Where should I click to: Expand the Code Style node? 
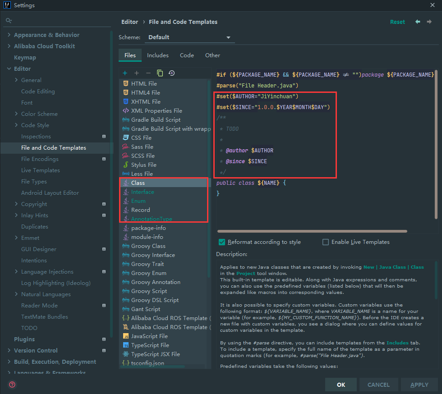[x=17, y=125]
